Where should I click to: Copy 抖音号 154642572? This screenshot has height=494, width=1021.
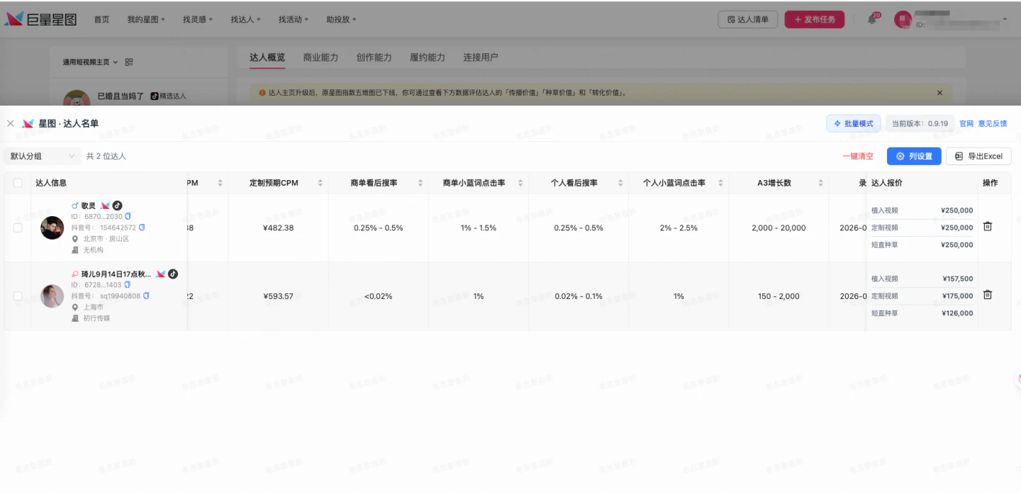click(x=142, y=228)
